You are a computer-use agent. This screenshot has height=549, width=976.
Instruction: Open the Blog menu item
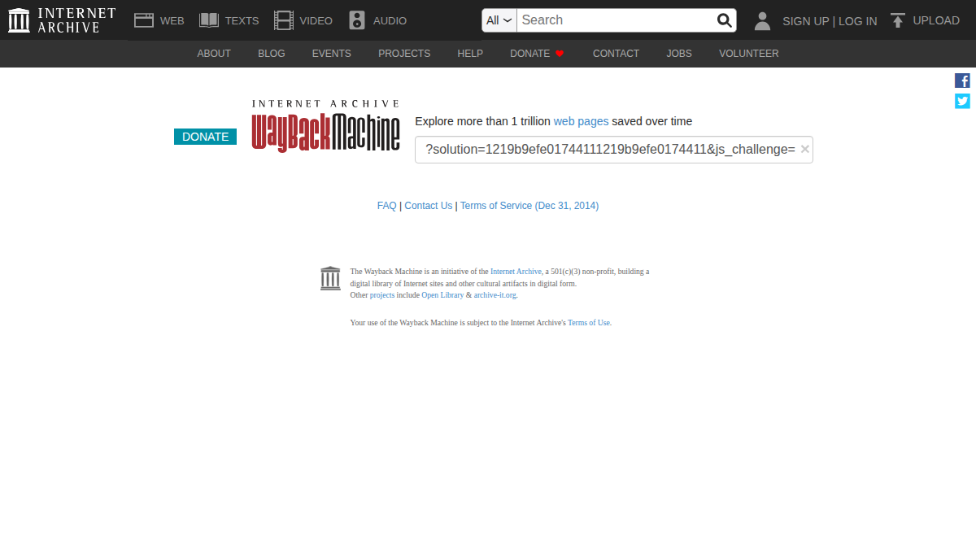272,54
